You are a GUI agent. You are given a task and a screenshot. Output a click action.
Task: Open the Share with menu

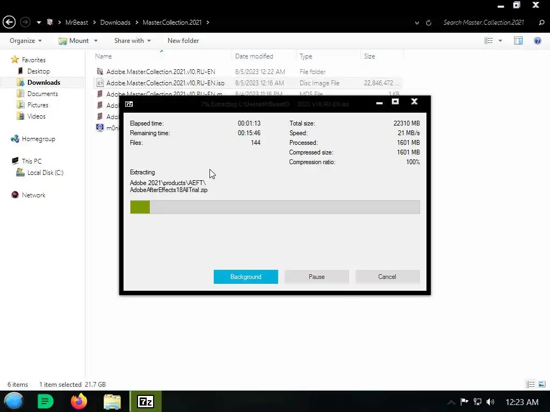[132, 41]
